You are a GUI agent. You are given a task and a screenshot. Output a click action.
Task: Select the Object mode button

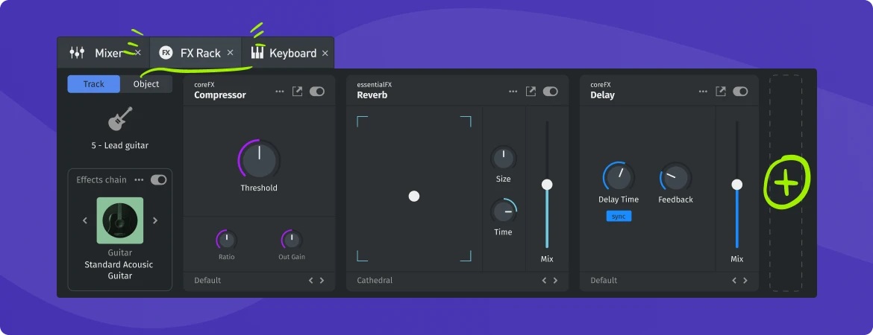(146, 84)
